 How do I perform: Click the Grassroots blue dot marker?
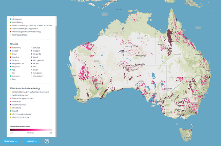11,19
